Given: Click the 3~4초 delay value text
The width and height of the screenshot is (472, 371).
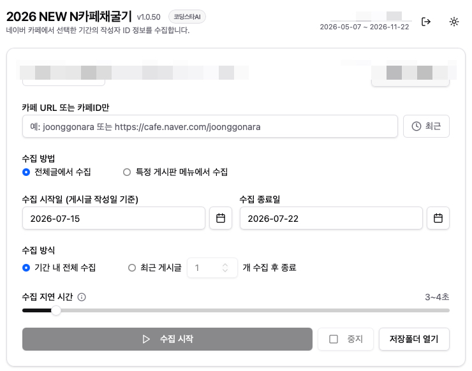Looking at the screenshot, I should tap(437, 297).
